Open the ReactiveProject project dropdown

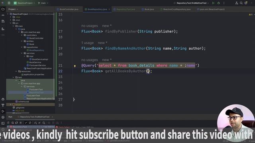click(x=24, y=3)
